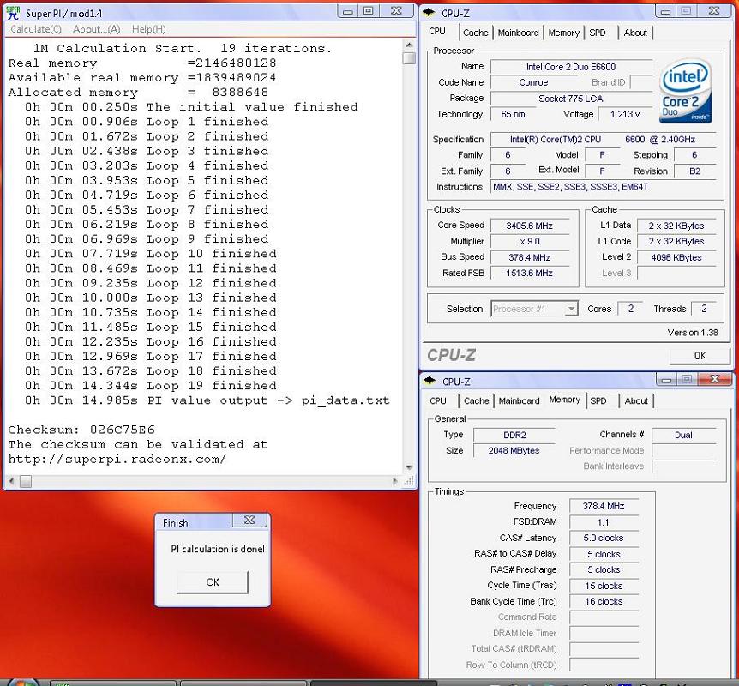Switch to Mainboard tab in top CPU-Z window
739x686 pixels.
[518, 33]
